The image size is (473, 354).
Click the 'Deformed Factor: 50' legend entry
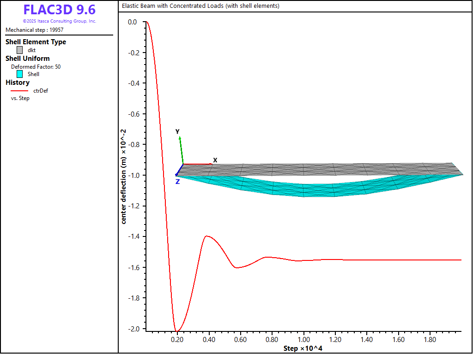click(36, 66)
